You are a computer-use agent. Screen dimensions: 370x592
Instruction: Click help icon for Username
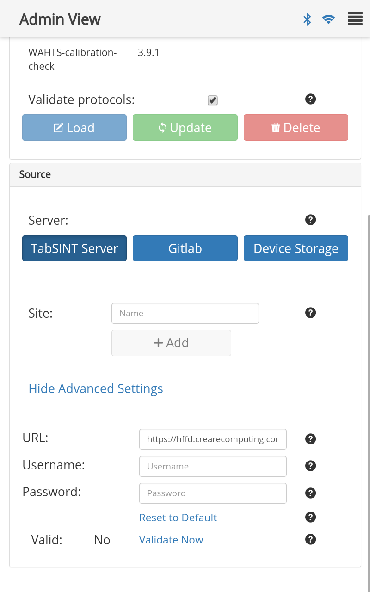311,466
